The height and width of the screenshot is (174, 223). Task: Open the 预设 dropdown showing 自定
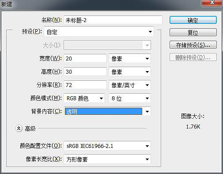99,32
